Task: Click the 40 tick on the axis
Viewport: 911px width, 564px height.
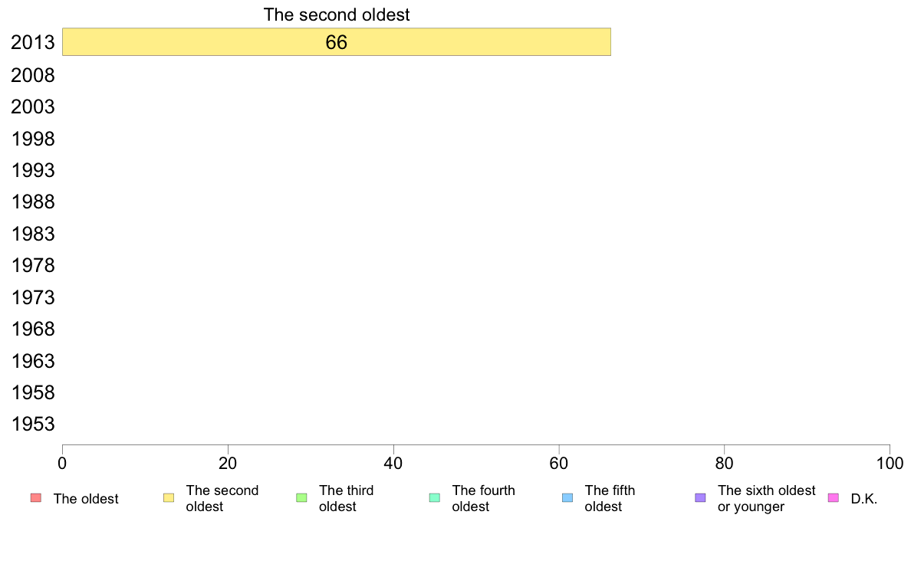Action: tap(393, 463)
